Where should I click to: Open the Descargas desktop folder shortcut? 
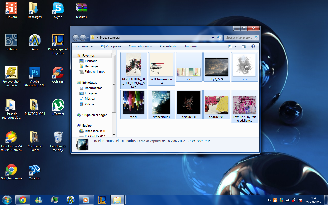35,10
